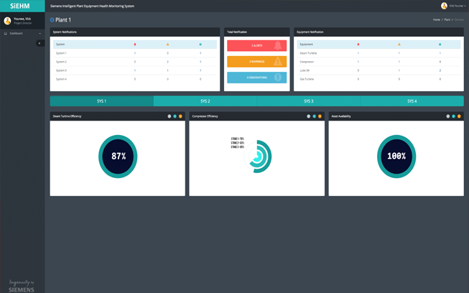Viewport: 469px width, 293px height.
Task: Click the user avatar in the sidebar profile
Action: tap(8, 21)
